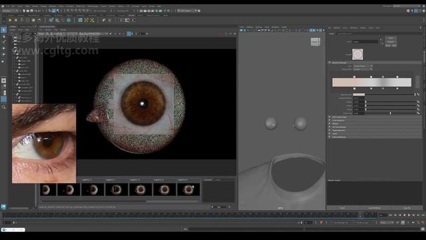
Task: Click the Select button below Attribute Editor
Action: click(x=342, y=208)
